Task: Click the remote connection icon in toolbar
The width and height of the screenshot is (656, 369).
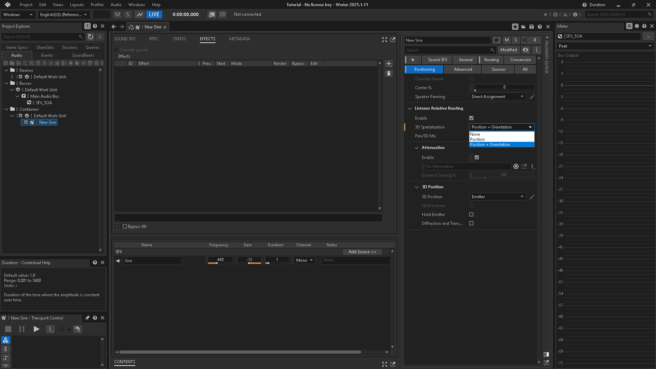Action: point(212,14)
